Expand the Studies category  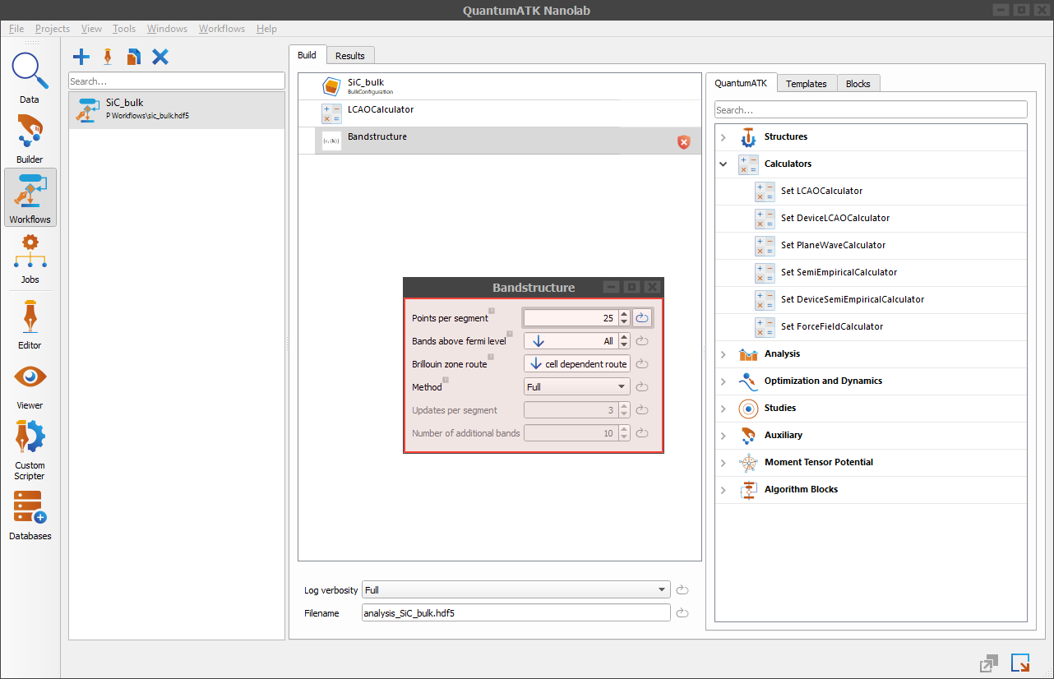(x=723, y=409)
